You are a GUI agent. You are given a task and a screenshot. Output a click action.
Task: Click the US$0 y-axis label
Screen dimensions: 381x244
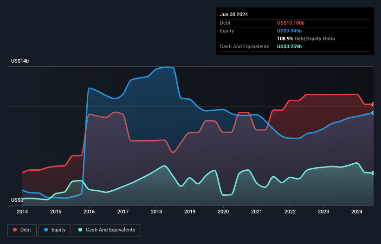point(17,200)
